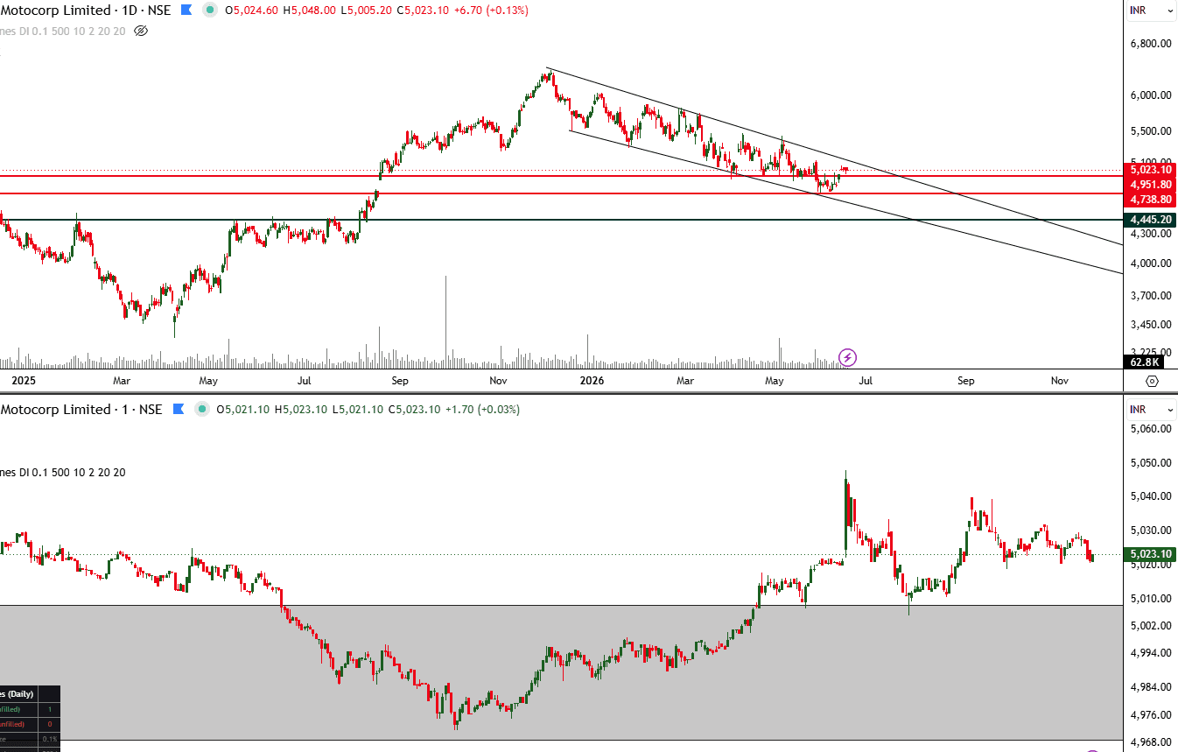Click the 'Motocorp Limited · 1D · NSE' chart title
This screenshot has width=1178, height=752.
point(86,11)
